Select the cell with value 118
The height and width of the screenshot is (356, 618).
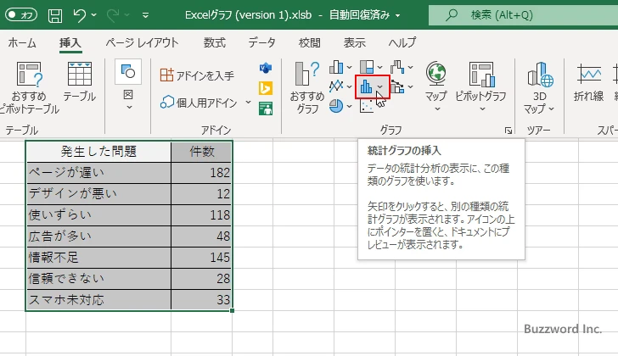click(x=202, y=215)
